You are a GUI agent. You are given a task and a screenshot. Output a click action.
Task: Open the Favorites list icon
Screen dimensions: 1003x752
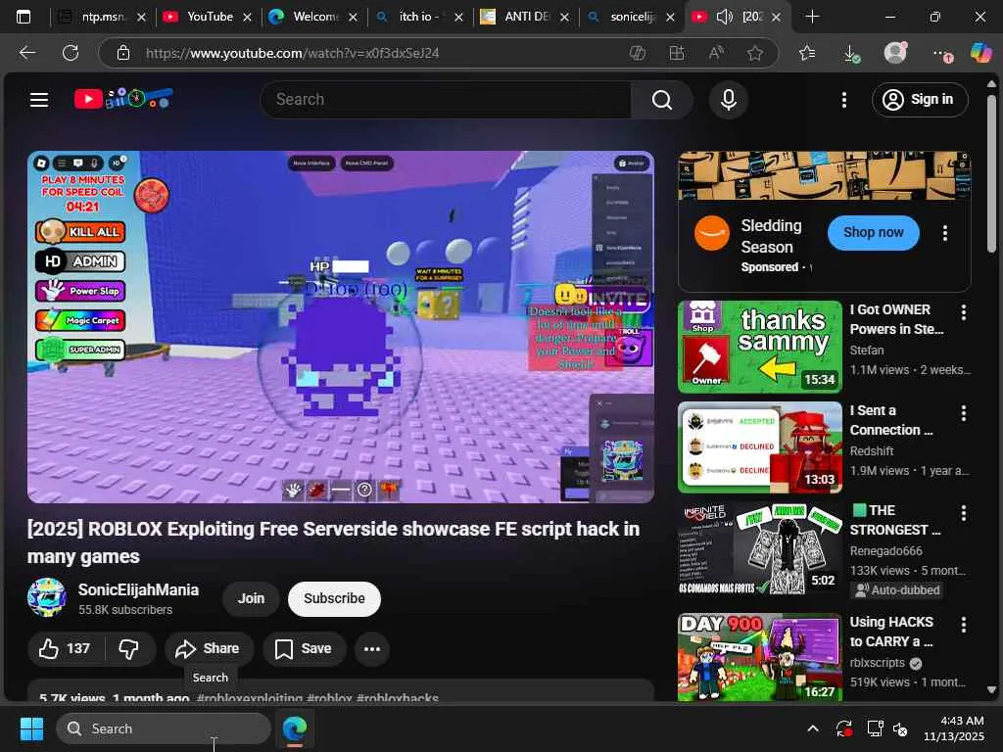point(807,53)
